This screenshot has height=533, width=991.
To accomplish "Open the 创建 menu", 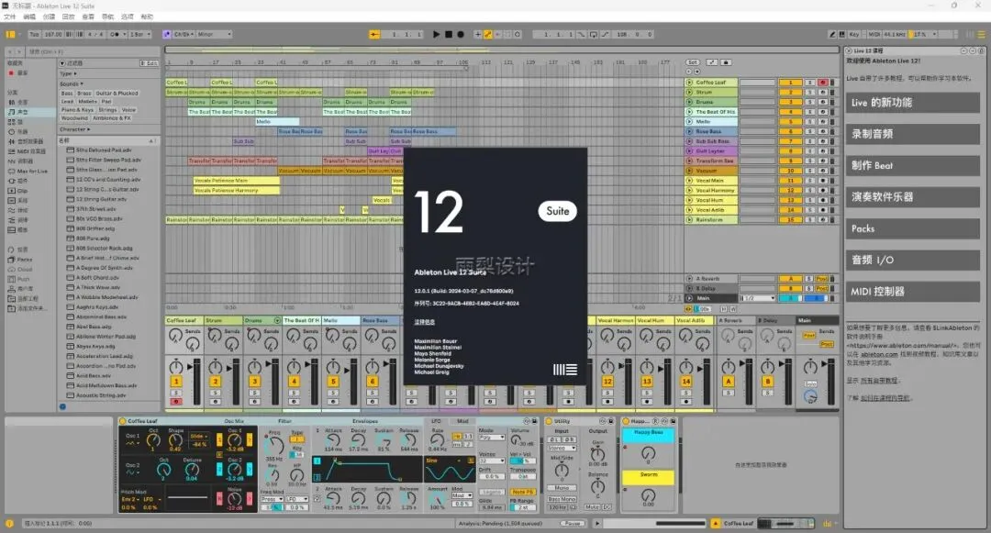I will tap(50, 17).
